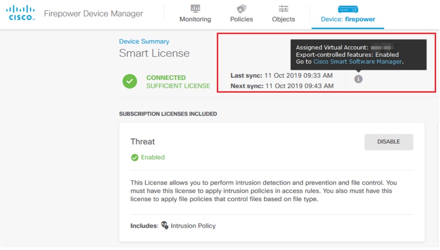Click the Next sync timestamp
The image size is (440, 250).
click(x=299, y=86)
